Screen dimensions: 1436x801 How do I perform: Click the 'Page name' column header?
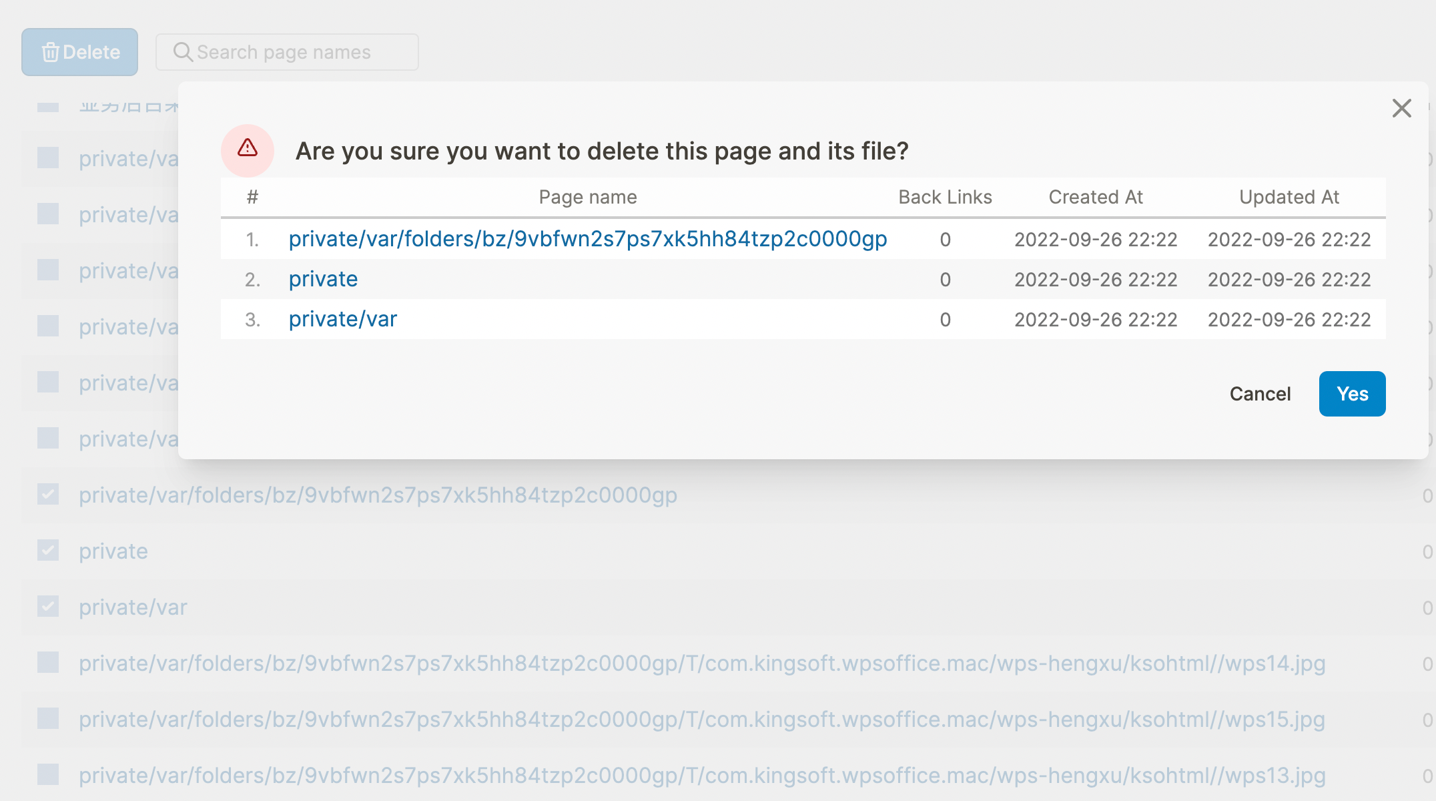point(587,197)
